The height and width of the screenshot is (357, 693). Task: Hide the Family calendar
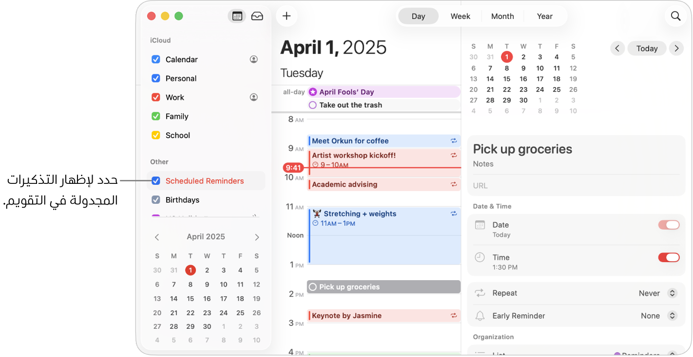[156, 116]
